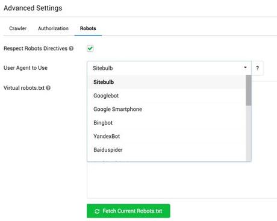Select Bingbot from the dropdown list
This screenshot has height=221, width=277.
coord(167,123)
